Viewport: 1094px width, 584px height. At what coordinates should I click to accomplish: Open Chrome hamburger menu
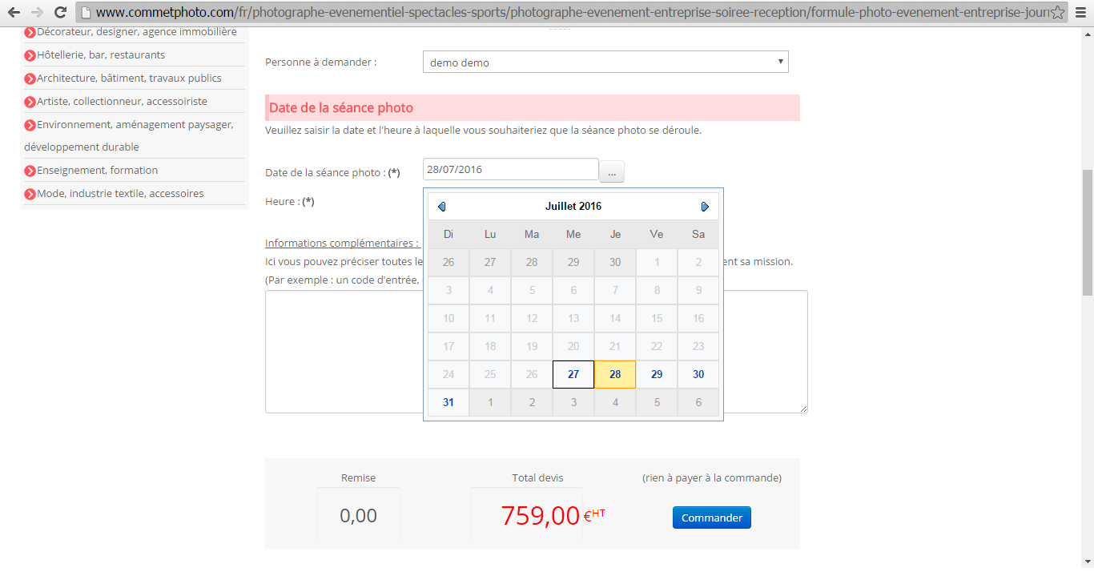1082,12
